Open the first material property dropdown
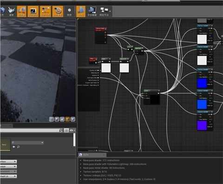 click(8, 162)
